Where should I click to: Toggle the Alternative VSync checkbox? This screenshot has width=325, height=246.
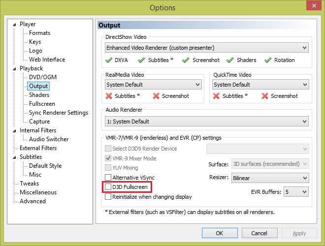[109, 177]
